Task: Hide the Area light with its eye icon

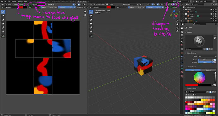Action: click(213, 12)
